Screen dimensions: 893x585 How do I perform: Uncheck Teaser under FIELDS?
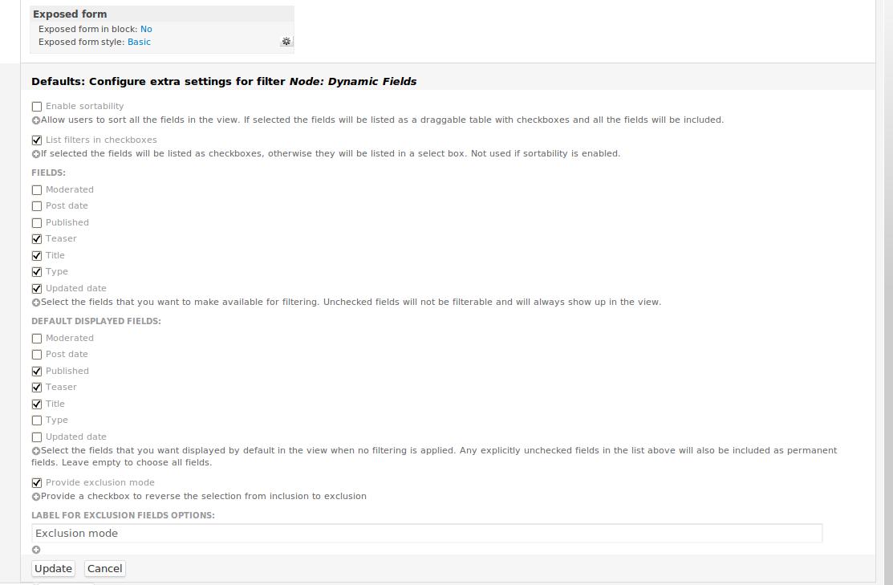point(37,238)
